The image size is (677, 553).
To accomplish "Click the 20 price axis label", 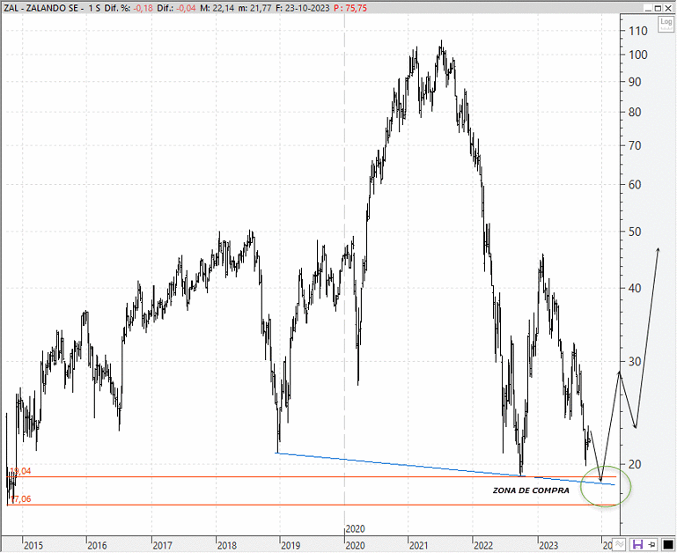I will (x=635, y=464).
